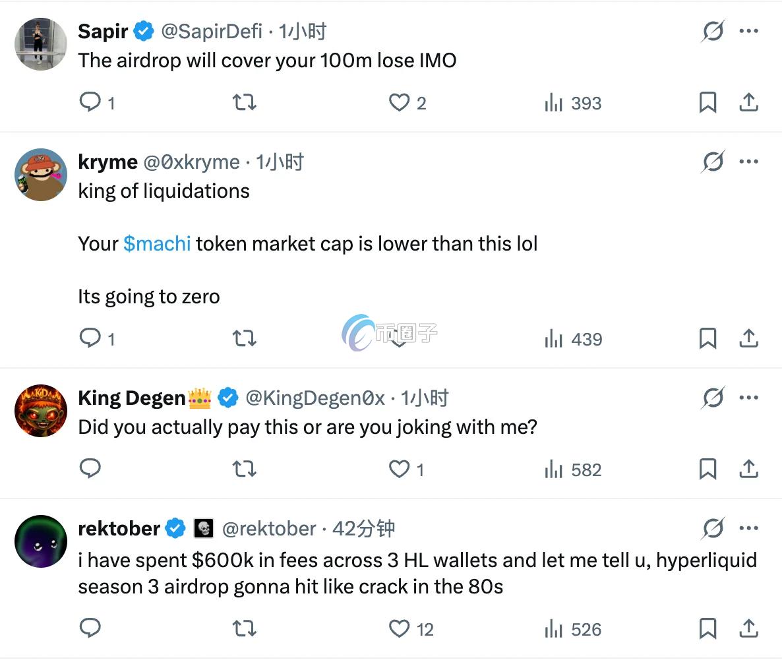View analytics for kryme's 439 views
The image size is (782, 666).
[573, 339]
